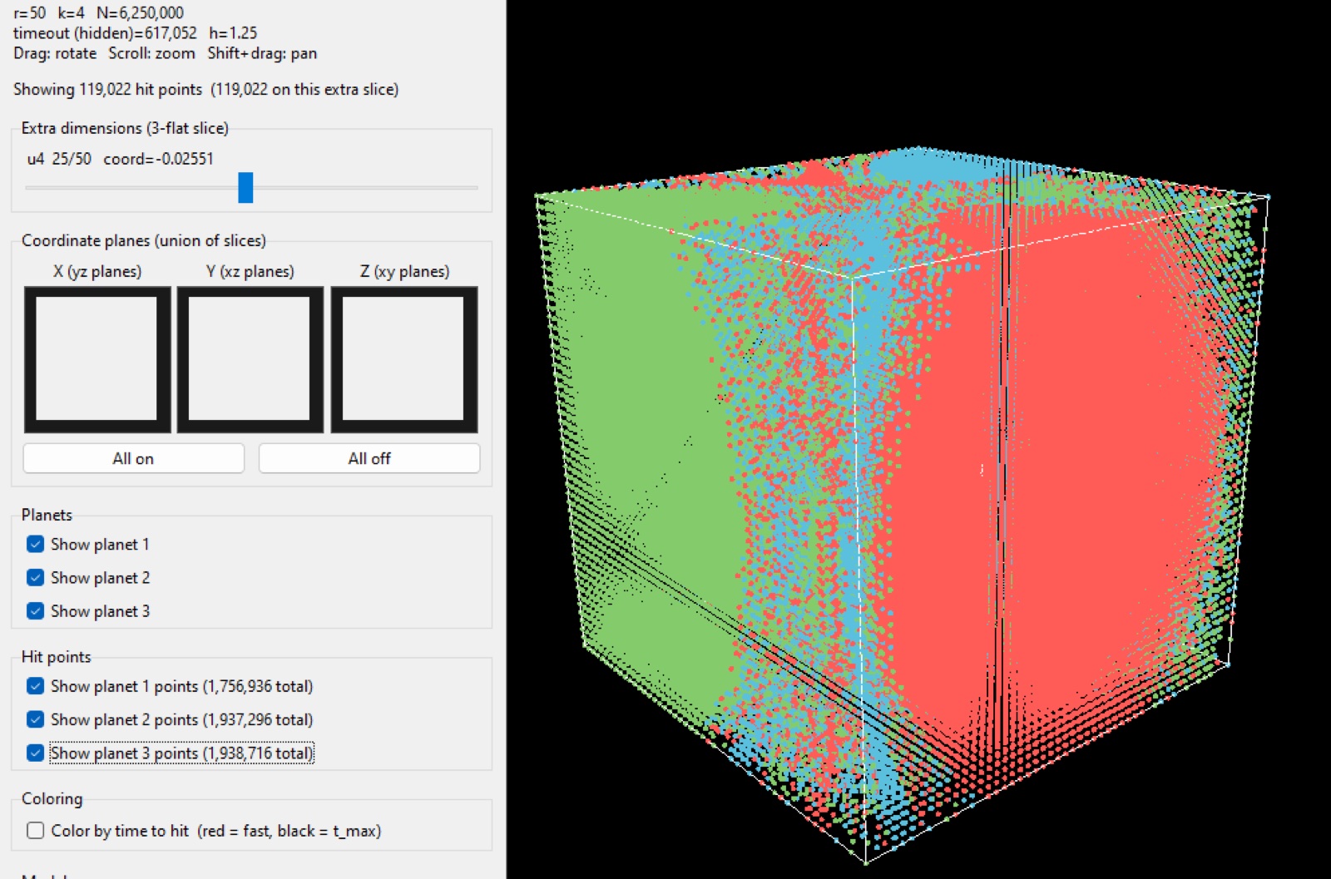Viewport: 1331px width, 879px height.
Task: Click the All off button
Action: pos(369,458)
